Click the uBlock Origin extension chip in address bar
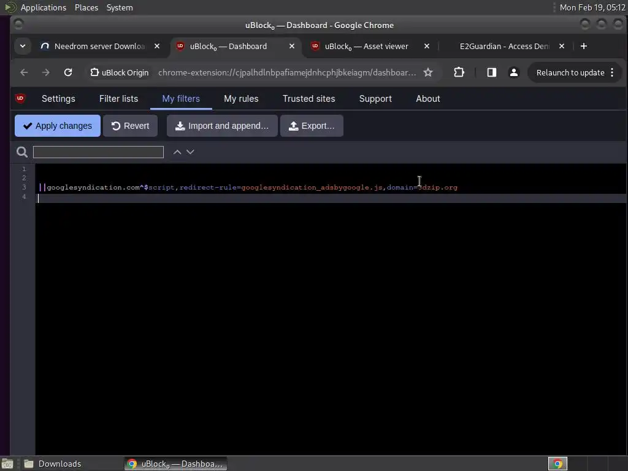This screenshot has height=471, width=628. point(120,72)
